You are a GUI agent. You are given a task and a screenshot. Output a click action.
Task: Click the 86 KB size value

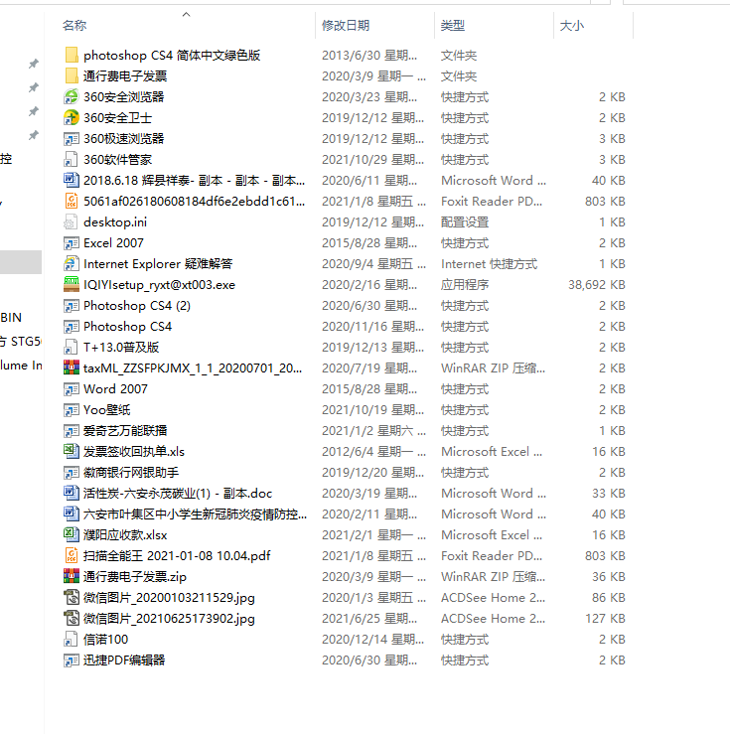point(608,598)
